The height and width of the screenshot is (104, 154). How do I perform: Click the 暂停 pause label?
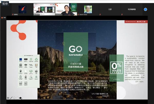pos(5,4)
